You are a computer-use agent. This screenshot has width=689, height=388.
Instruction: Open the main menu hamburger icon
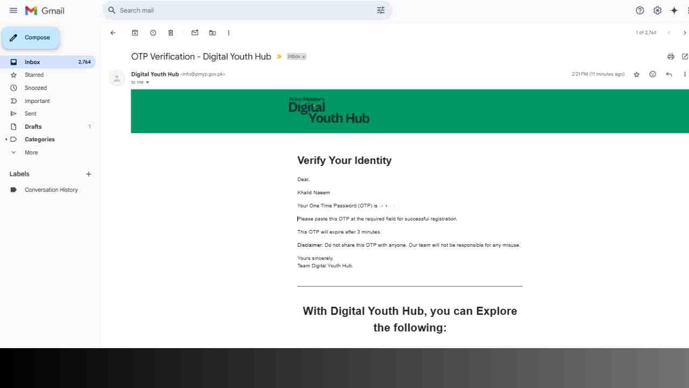13,10
